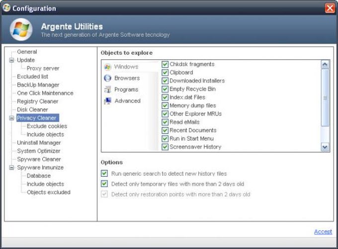Open BackUp Manager settings
Screen dimensions: 338x249
tap(38, 85)
